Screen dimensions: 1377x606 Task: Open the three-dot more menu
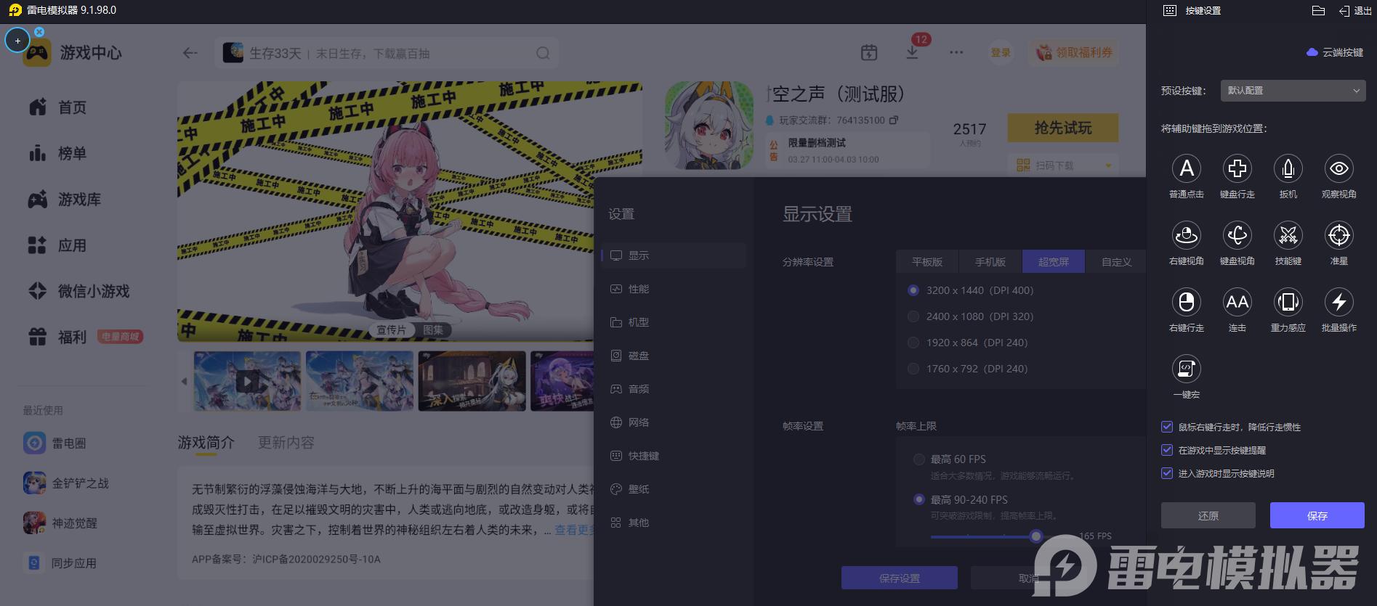[956, 52]
